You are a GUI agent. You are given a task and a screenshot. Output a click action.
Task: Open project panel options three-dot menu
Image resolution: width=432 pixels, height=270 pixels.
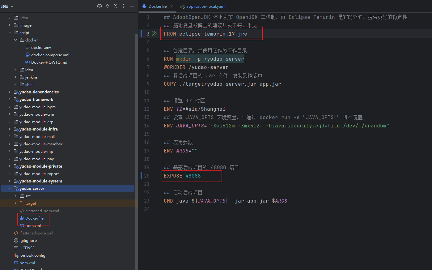(124, 6)
